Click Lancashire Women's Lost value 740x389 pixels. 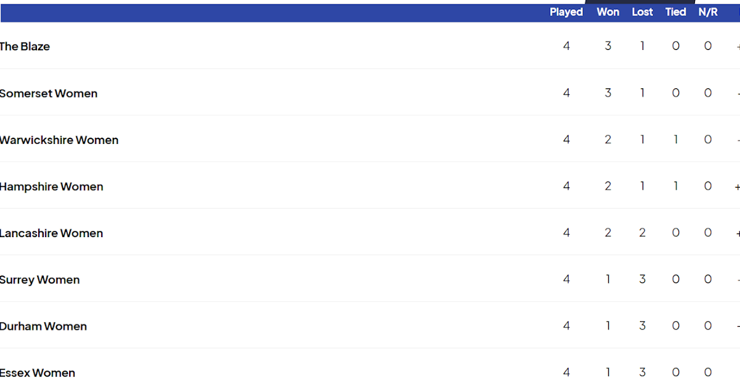point(642,233)
